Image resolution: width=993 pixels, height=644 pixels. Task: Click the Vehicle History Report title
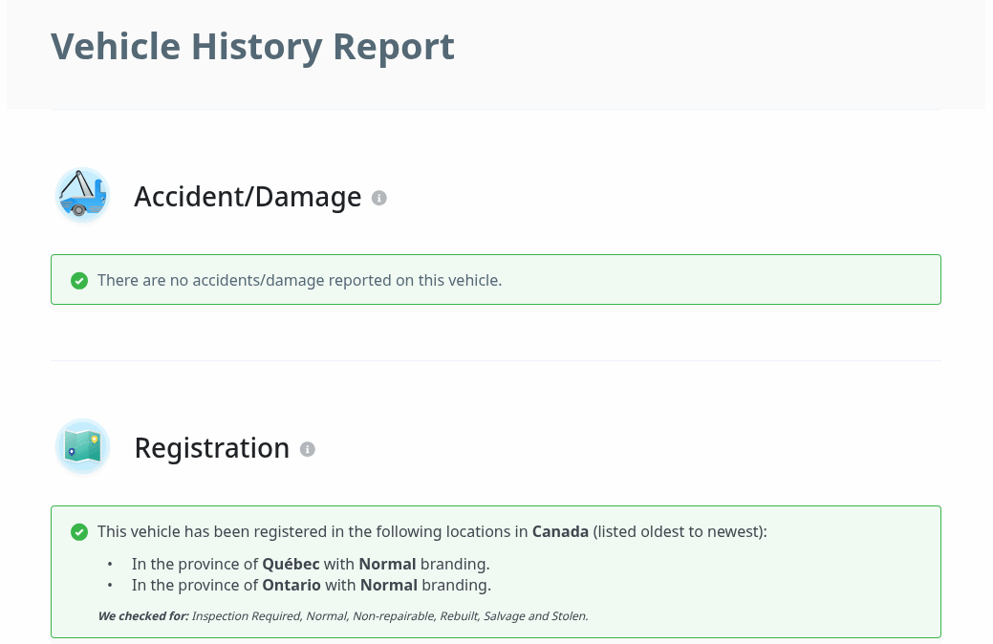(252, 47)
